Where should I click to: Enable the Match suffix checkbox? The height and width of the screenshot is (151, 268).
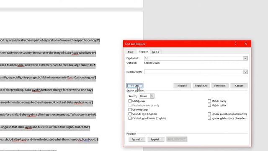(x=209, y=105)
